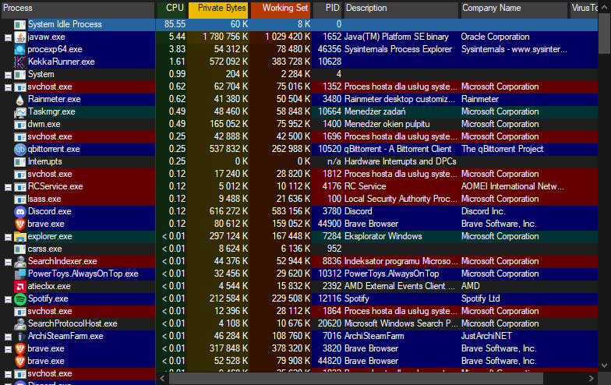Click the dwm.exe window icon
This screenshot has width=611, height=385.
click(20, 125)
